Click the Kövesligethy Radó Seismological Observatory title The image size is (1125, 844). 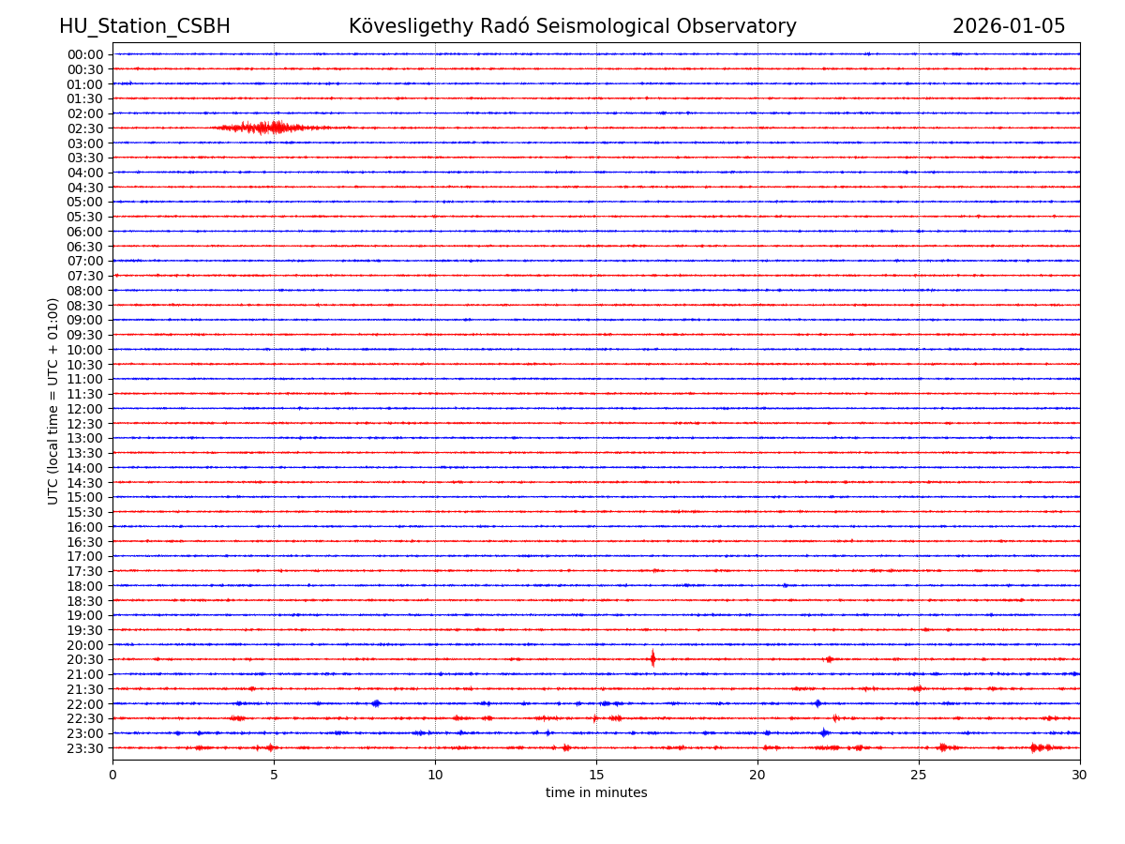click(572, 26)
